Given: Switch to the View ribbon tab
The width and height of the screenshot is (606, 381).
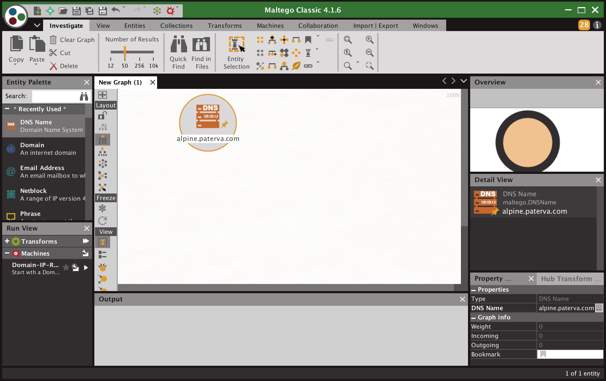Looking at the screenshot, I should (x=103, y=26).
